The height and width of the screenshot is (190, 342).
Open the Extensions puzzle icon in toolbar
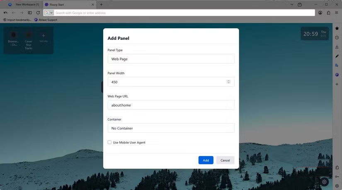coord(328,13)
